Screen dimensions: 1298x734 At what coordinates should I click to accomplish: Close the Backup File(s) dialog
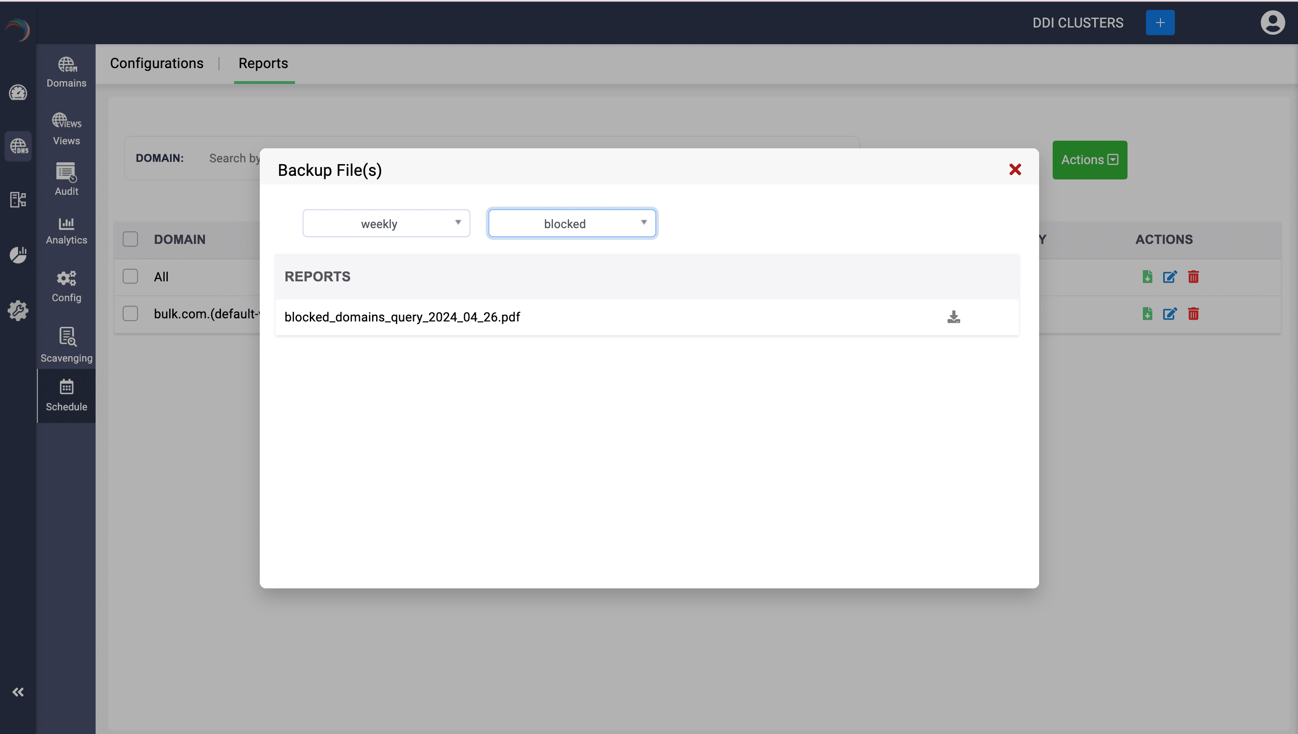tap(1015, 170)
